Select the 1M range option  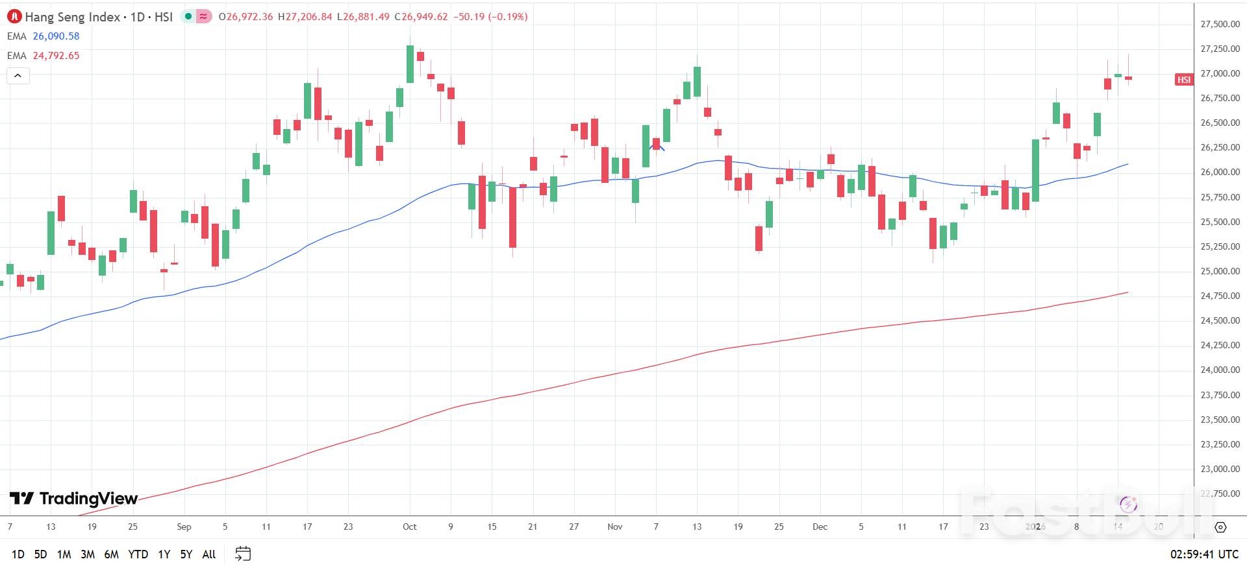click(64, 554)
